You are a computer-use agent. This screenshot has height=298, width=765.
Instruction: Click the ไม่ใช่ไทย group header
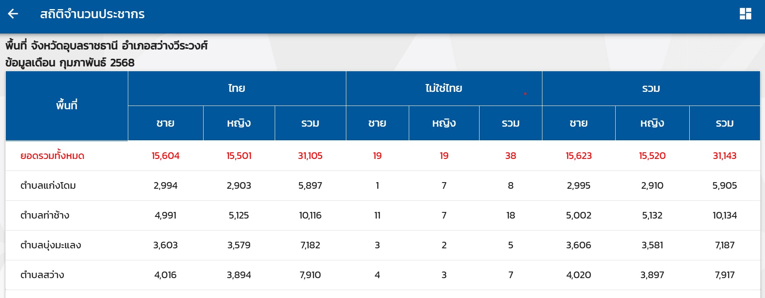pos(444,88)
